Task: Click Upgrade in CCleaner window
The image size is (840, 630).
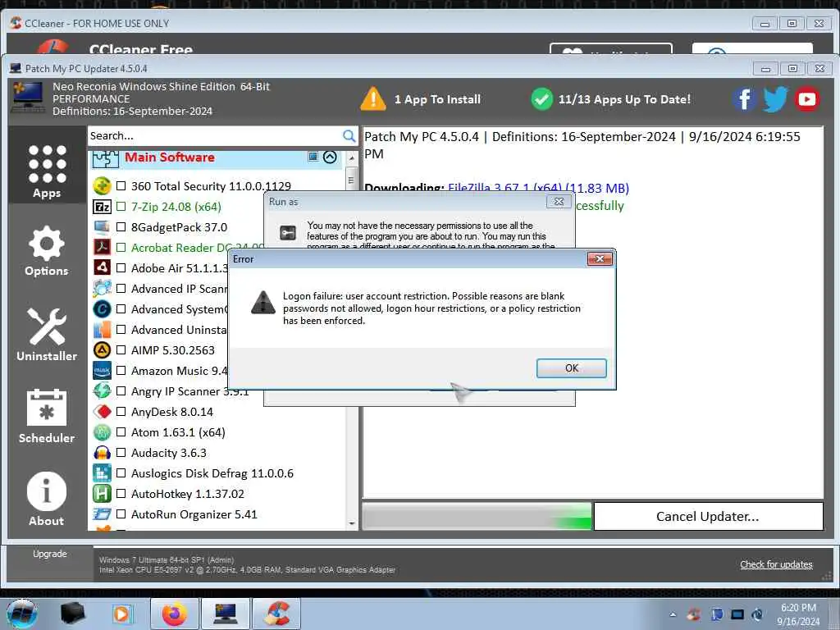Action: 50,554
